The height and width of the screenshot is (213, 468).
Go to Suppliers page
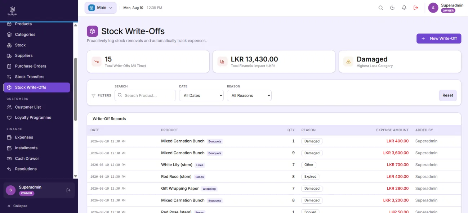coord(37,55)
